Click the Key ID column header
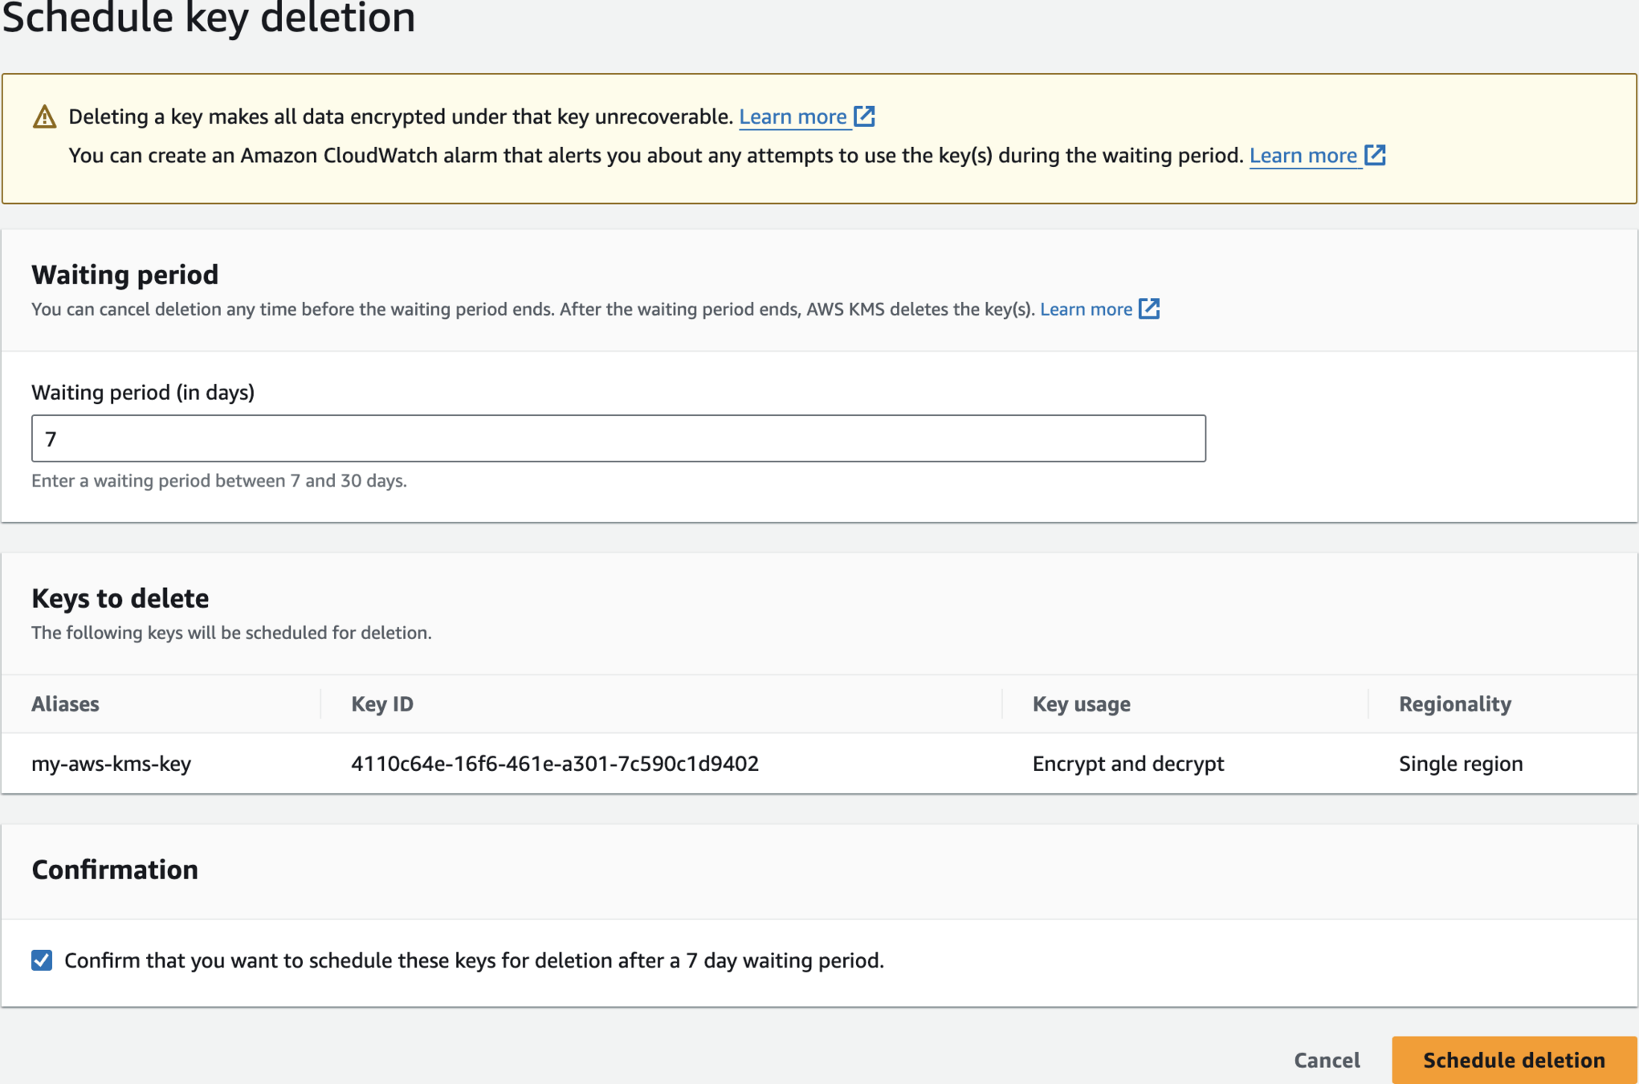The height and width of the screenshot is (1084, 1639). (x=382, y=704)
